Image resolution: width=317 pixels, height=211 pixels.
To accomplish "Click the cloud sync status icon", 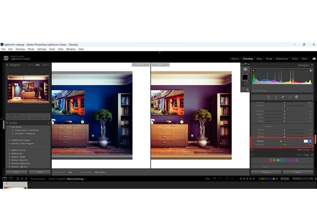I will tap(314, 59).
